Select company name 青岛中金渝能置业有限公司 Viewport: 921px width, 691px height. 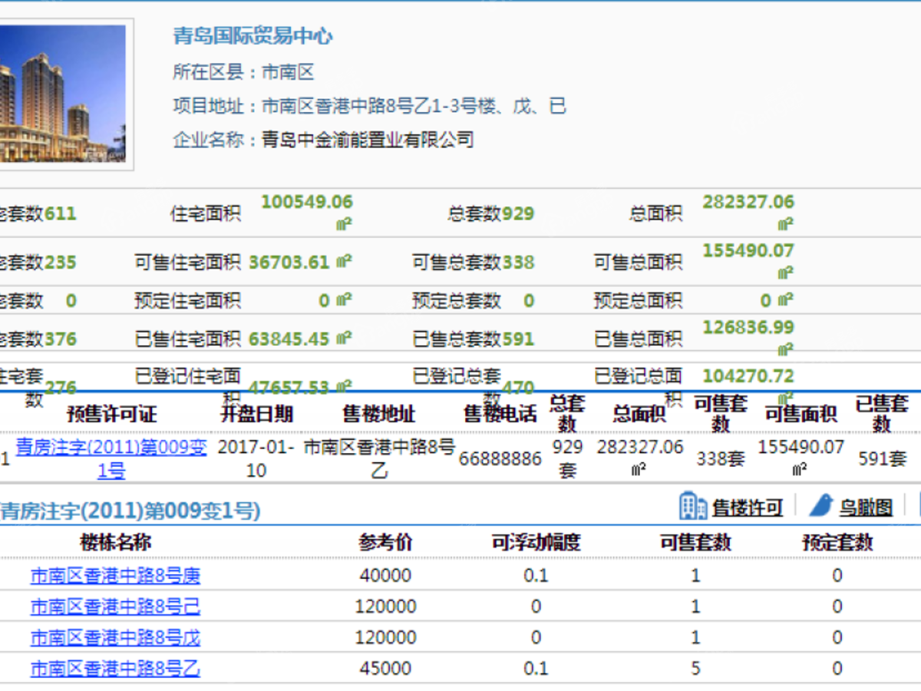click(368, 140)
